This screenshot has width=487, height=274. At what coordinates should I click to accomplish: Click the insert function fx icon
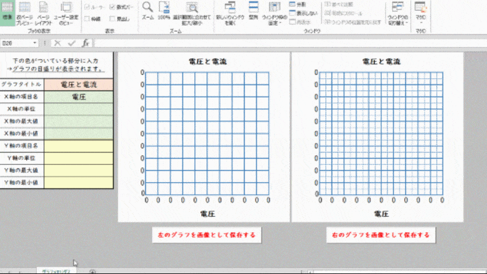[x=86, y=43]
